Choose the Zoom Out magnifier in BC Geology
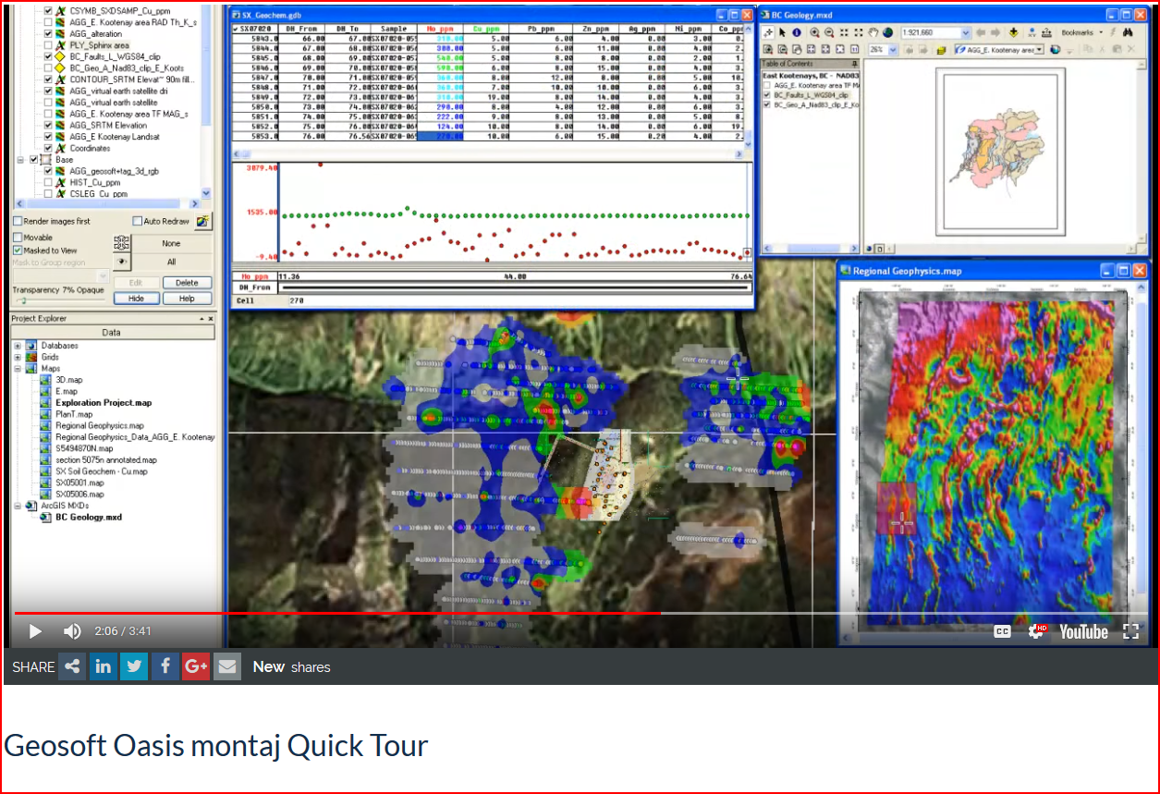This screenshot has width=1160, height=794. pos(829,32)
